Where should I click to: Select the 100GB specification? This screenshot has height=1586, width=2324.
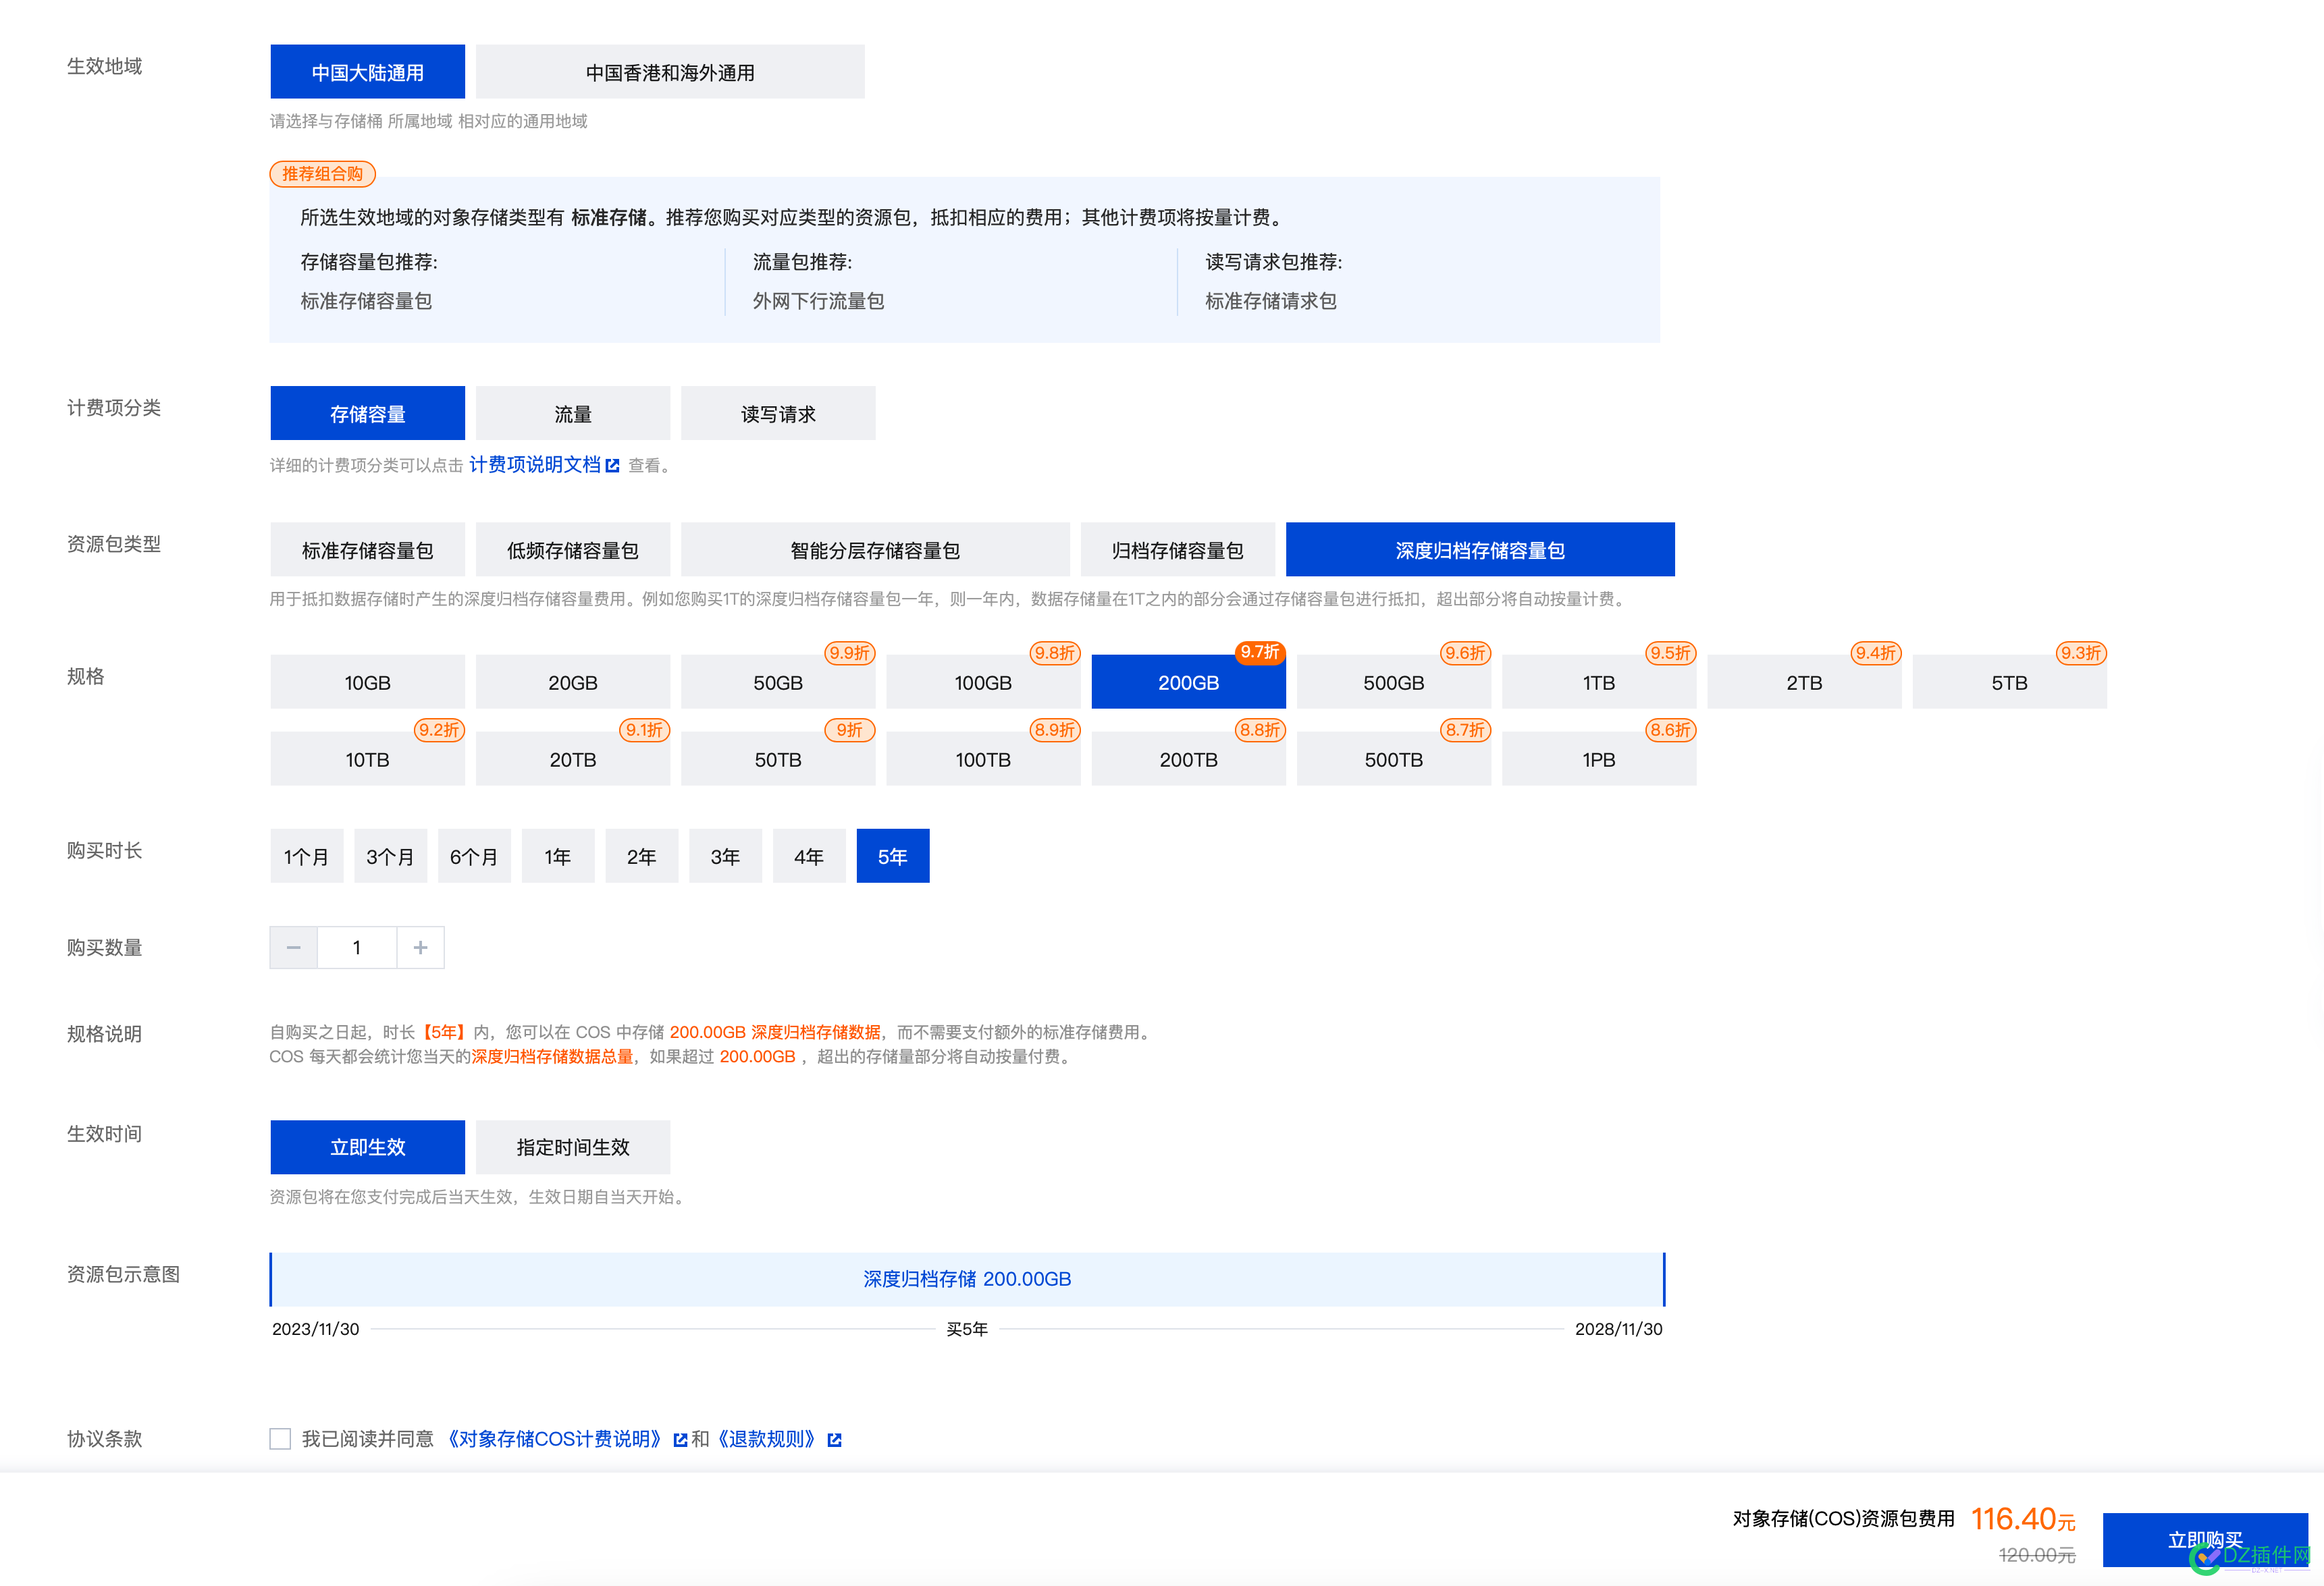click(x=983, y=682)
